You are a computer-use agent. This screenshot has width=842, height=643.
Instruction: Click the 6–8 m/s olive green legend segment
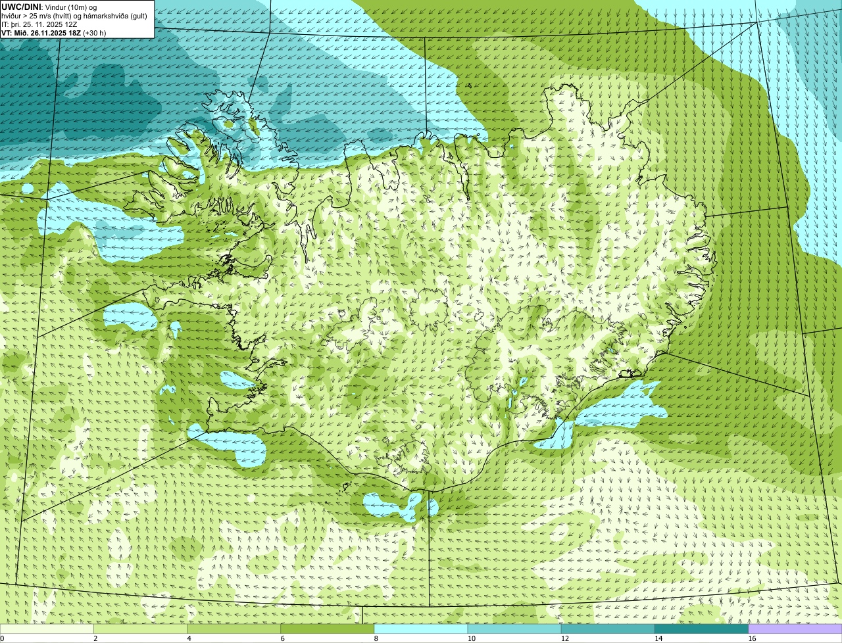tap(328, 629)
